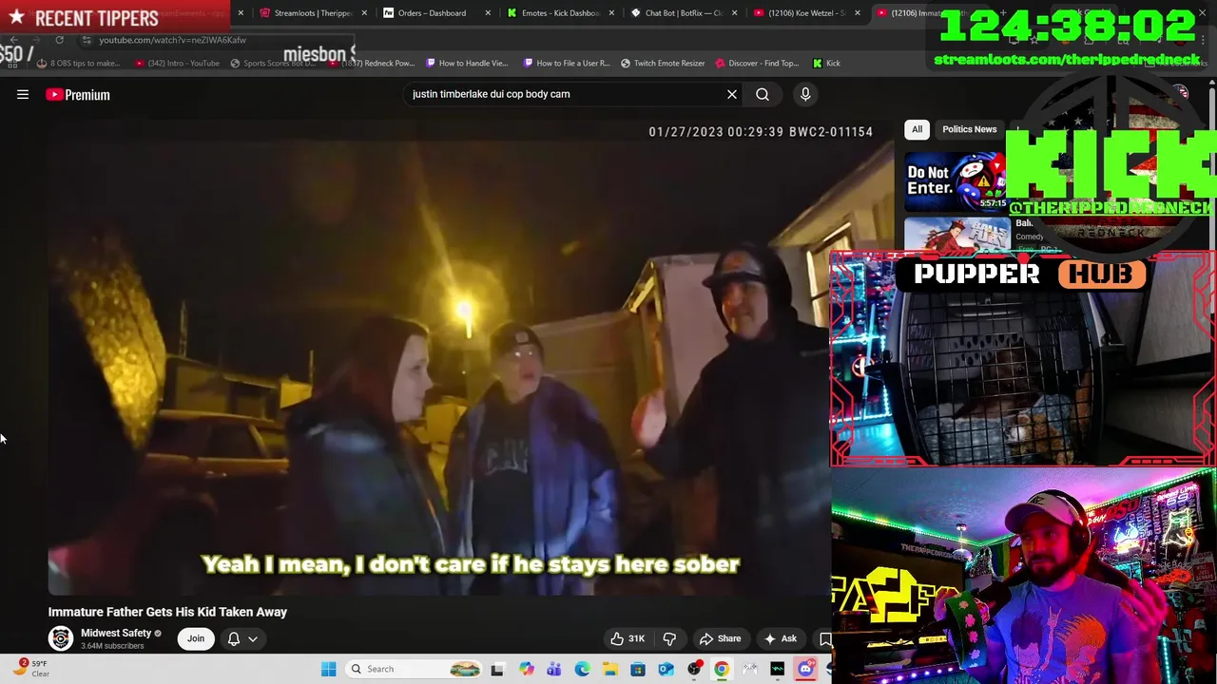The image size is (1217, 684).
Task: Open Outlook from the taskbar
Action: pyautogui.click(x=666, y=669)
